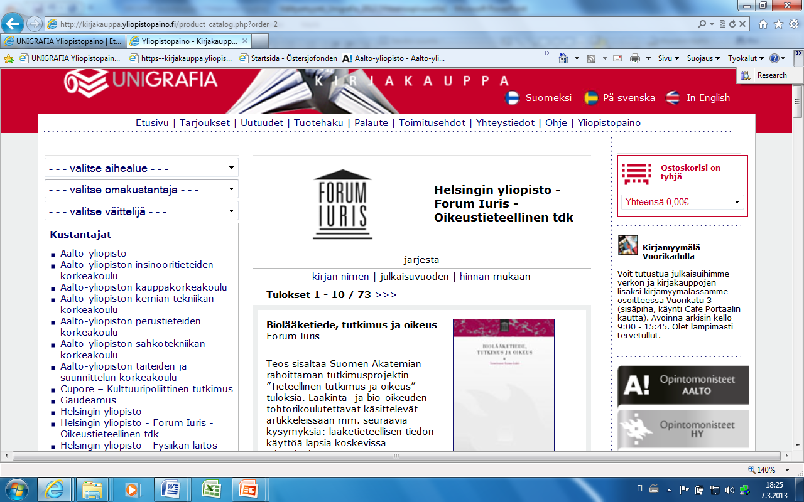This screenshot has width=804, height=502.
Task: Open the Työkalut menu dropdown
Action: (746, 58)
